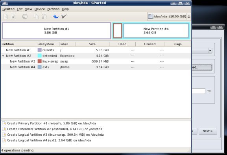Undo last operation with blue arrow icon
The image size is (227, 155).
pos(56,17)
